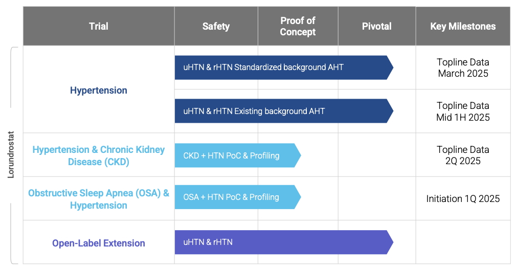Click the Hypertension trial label

[99, 90]
